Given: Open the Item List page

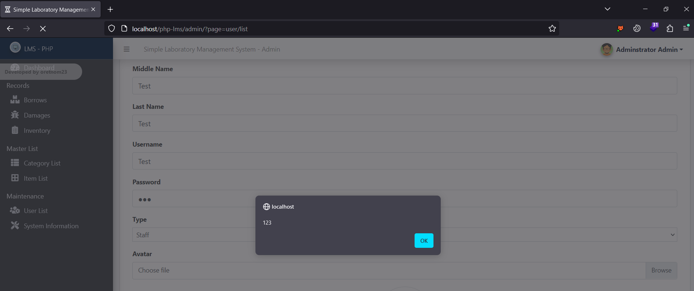Looking at the screenshot, I should tap(36, 179).
